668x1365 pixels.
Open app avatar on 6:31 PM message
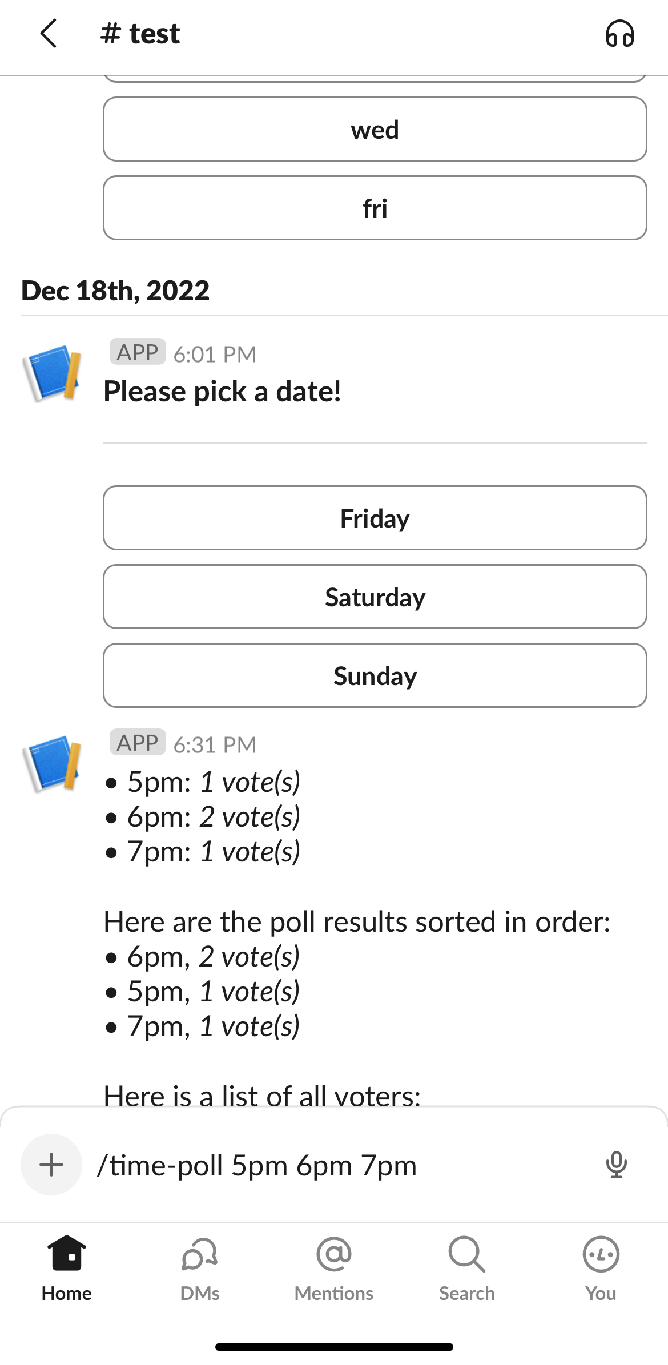point(52,763)
